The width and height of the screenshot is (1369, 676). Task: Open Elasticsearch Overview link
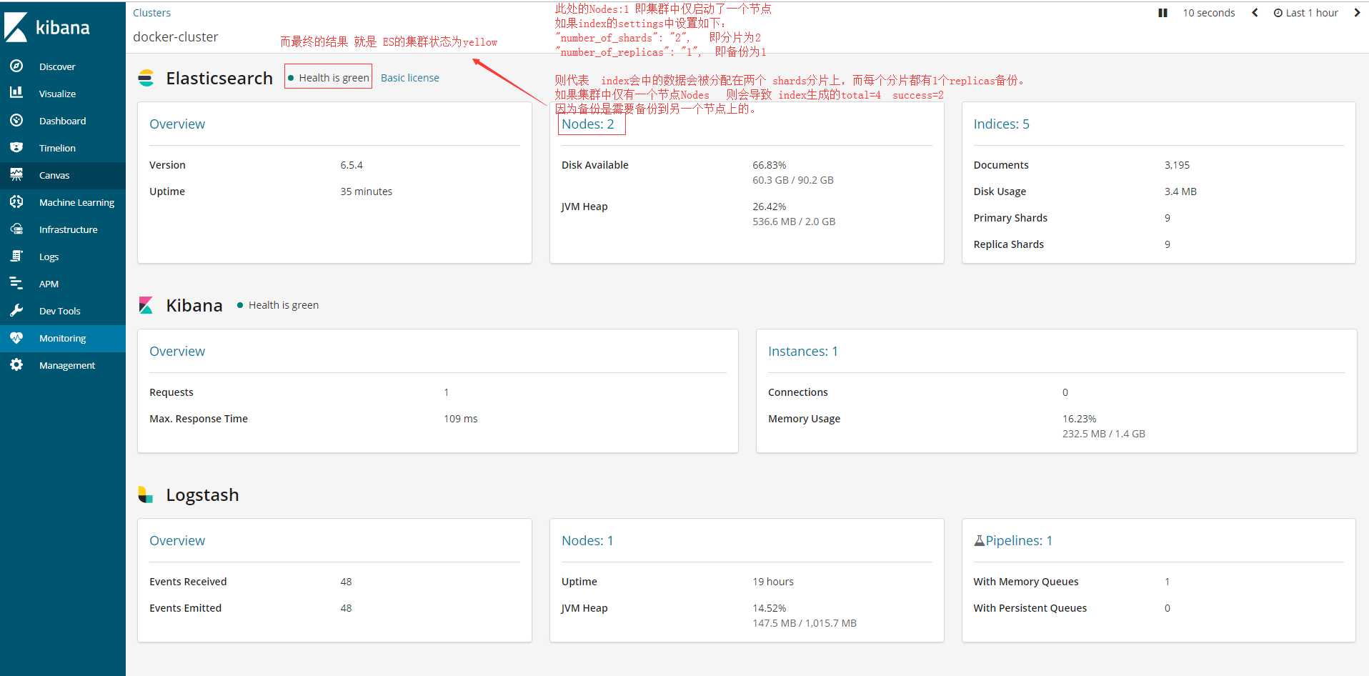[x=177, y=124]
